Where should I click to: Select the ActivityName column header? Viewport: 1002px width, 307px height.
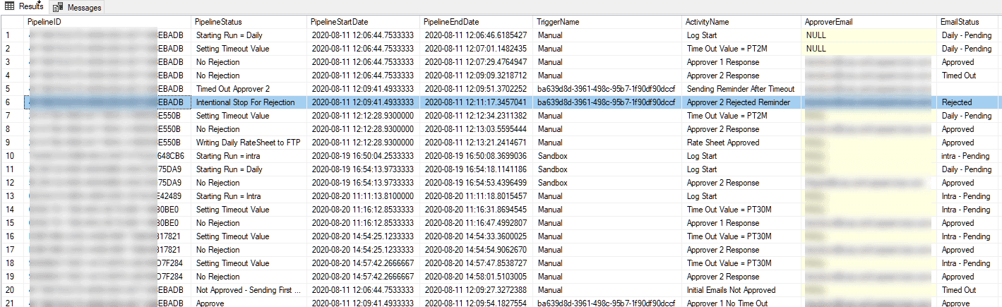click(708, 22)
